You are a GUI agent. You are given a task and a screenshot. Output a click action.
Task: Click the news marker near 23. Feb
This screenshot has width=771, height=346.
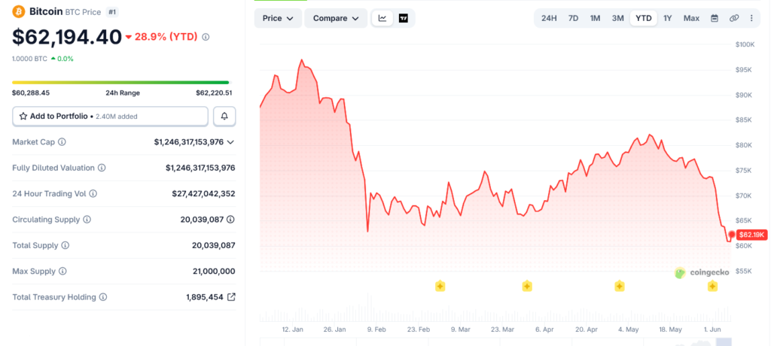click(x=440, y=286)
